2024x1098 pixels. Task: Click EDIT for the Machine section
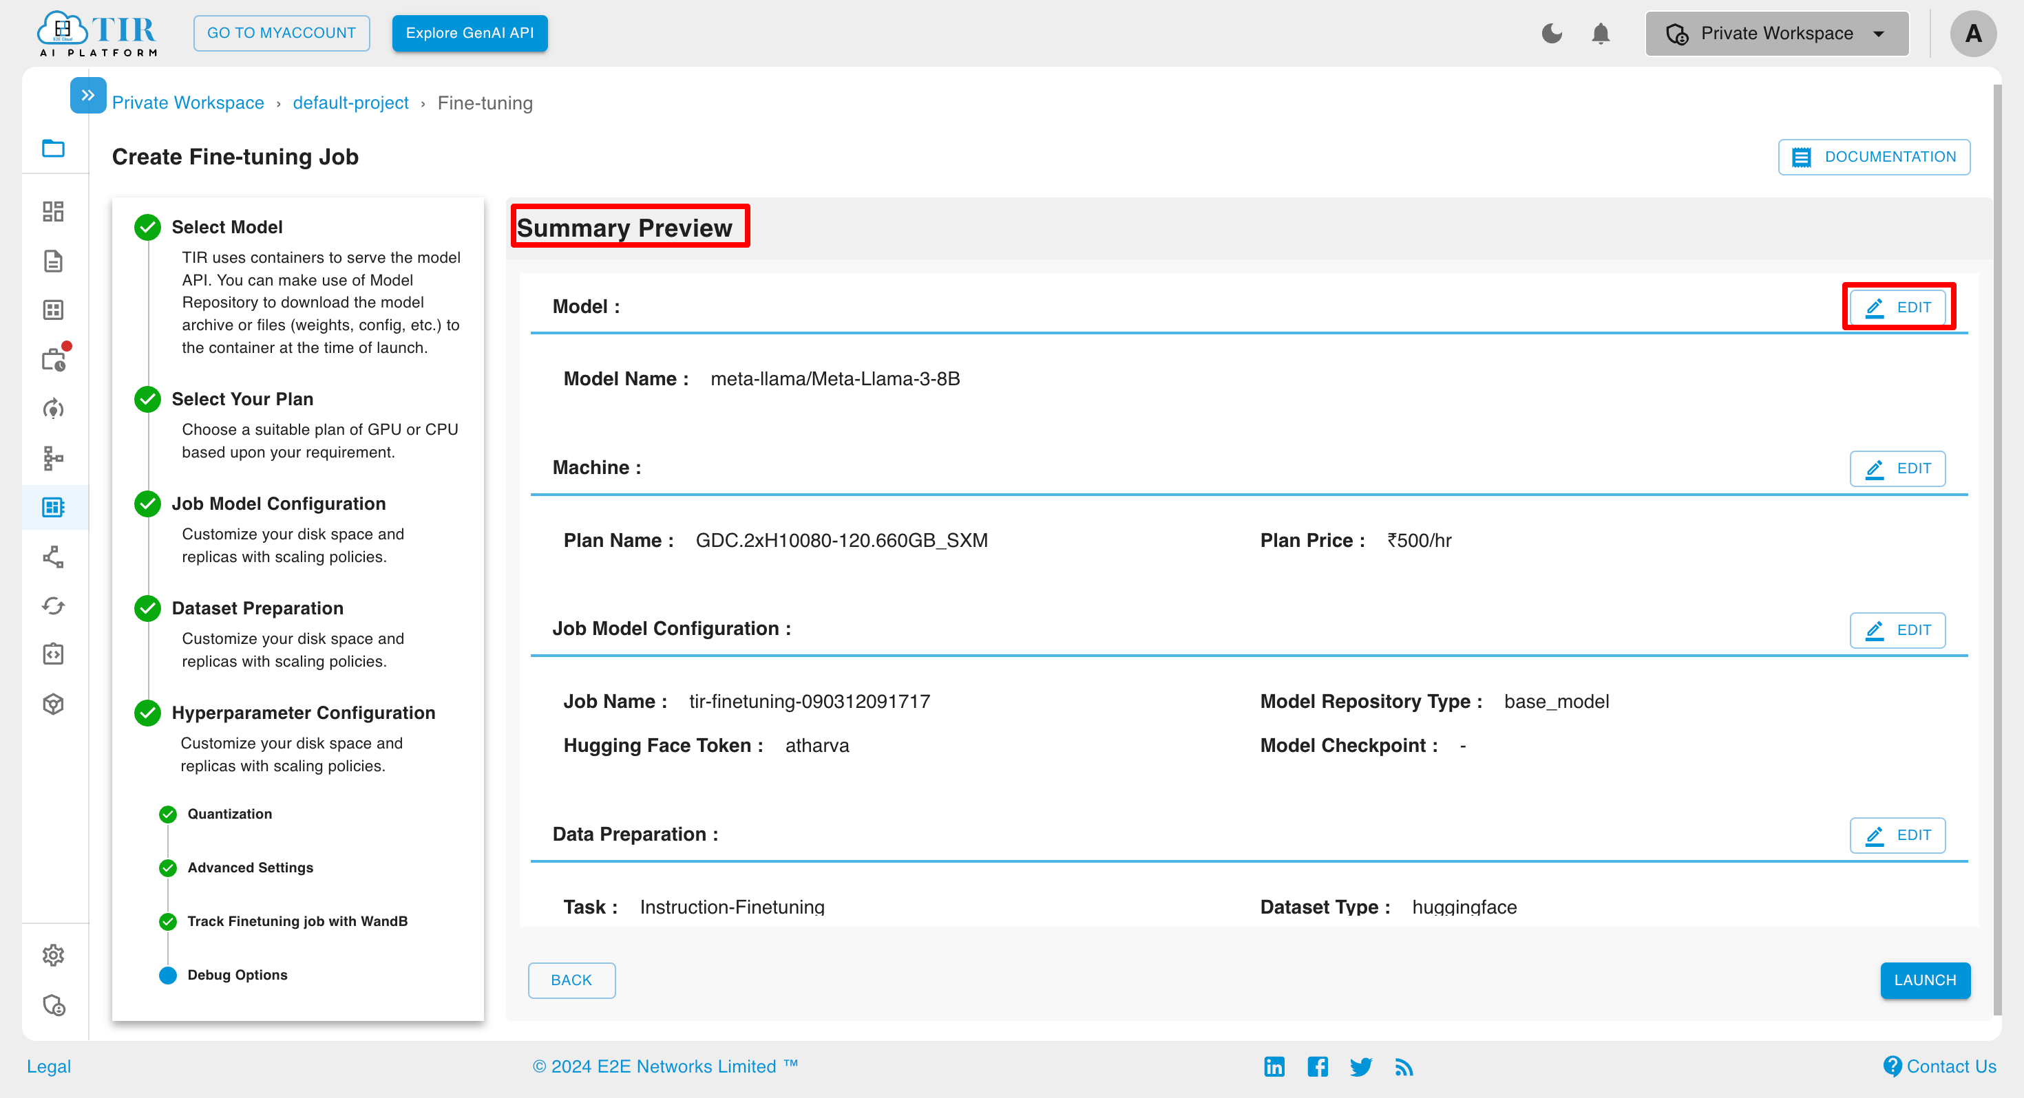point(1897,468)
